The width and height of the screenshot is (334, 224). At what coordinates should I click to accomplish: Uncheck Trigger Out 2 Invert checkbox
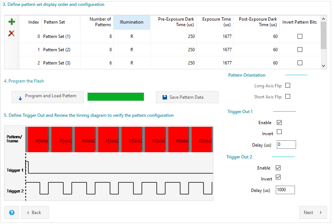pos(278,177)
